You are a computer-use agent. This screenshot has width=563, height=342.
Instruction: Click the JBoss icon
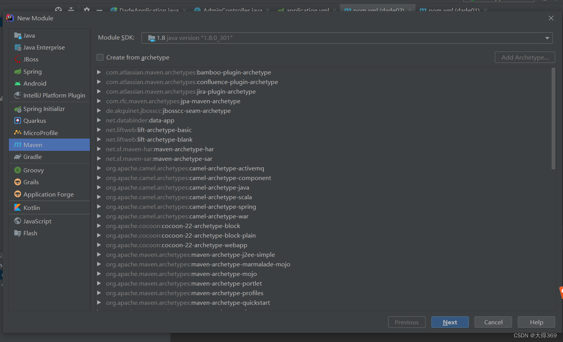(18, 59)
